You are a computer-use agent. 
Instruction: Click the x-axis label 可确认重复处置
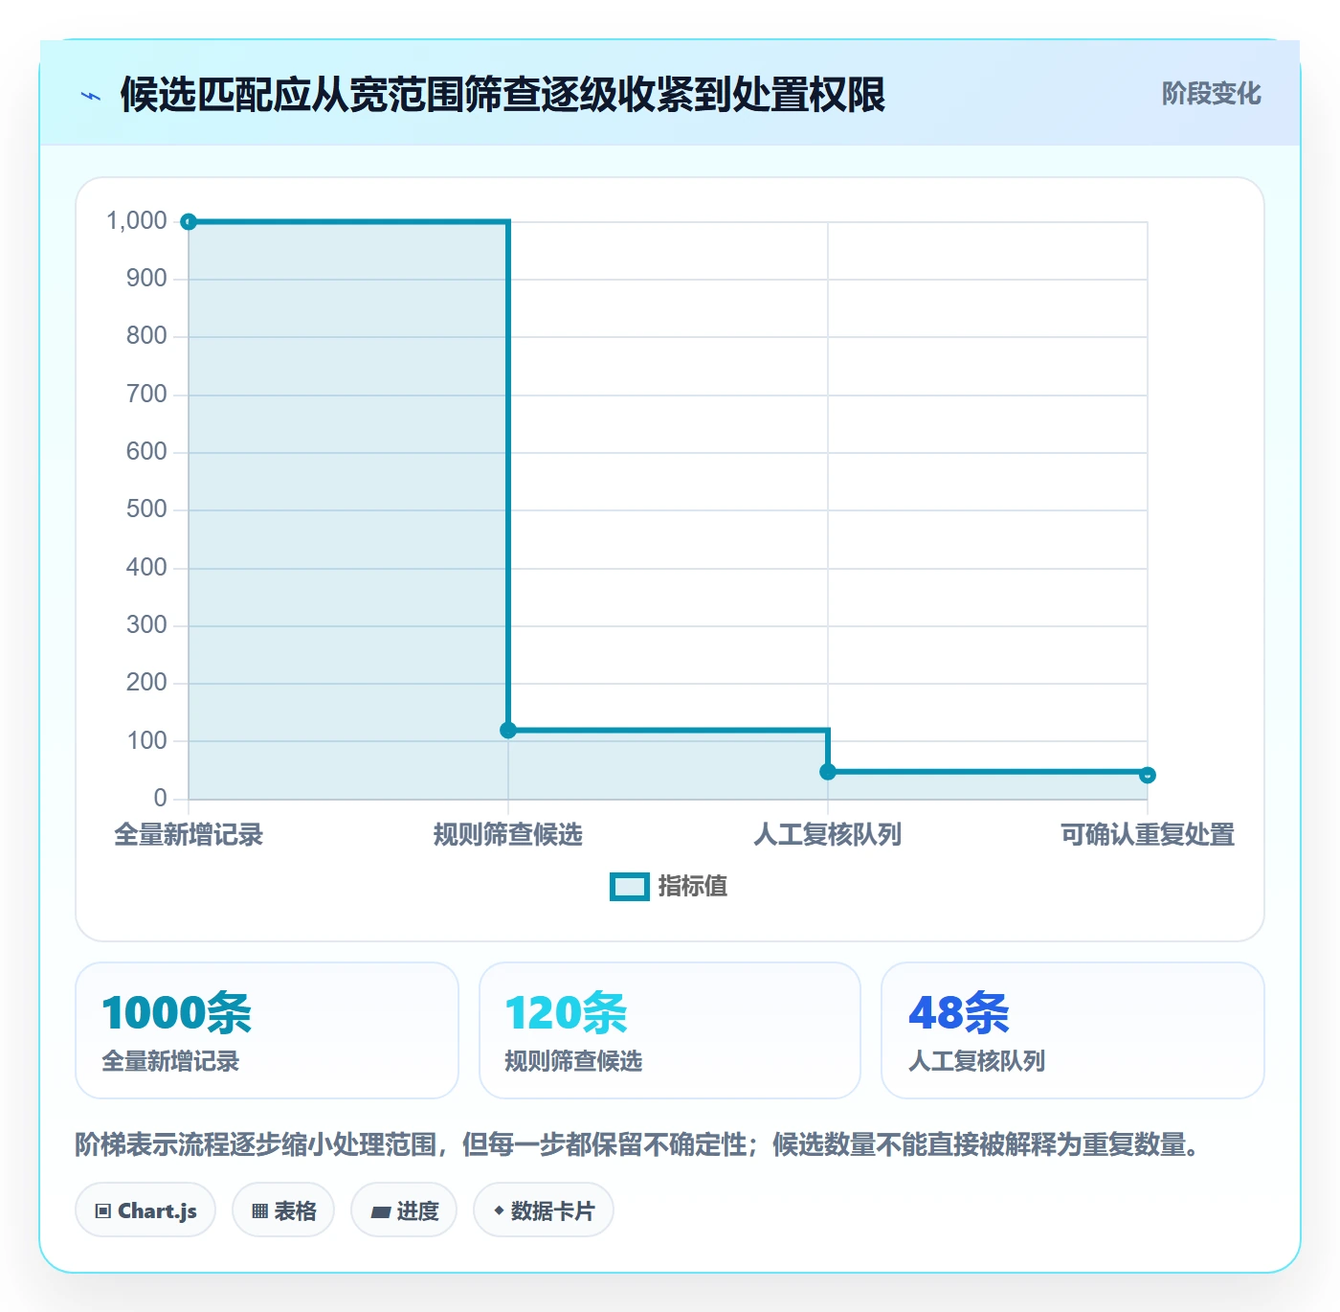pyautogui.click(x=1148, y=835)
